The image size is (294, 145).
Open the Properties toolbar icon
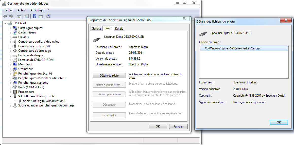pyautogui.click(x=27, y=16)
